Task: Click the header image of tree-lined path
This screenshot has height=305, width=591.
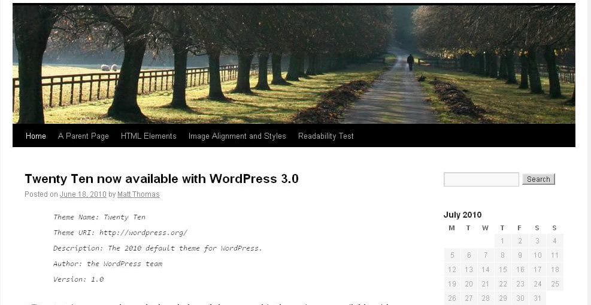Action: [x=293, y=63]
